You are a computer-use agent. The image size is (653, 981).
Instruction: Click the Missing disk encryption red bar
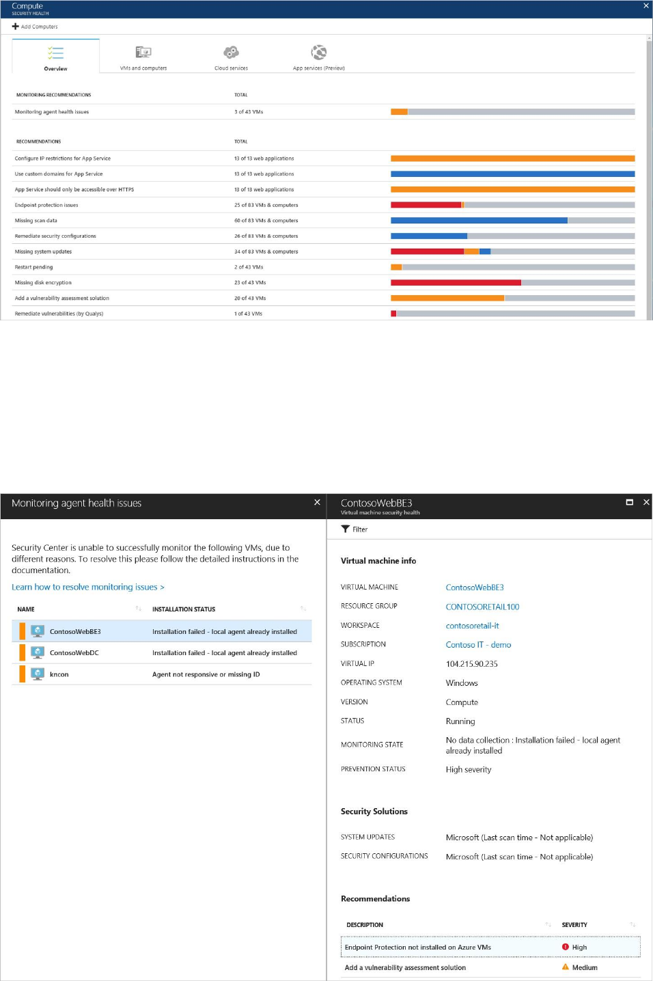456,283
